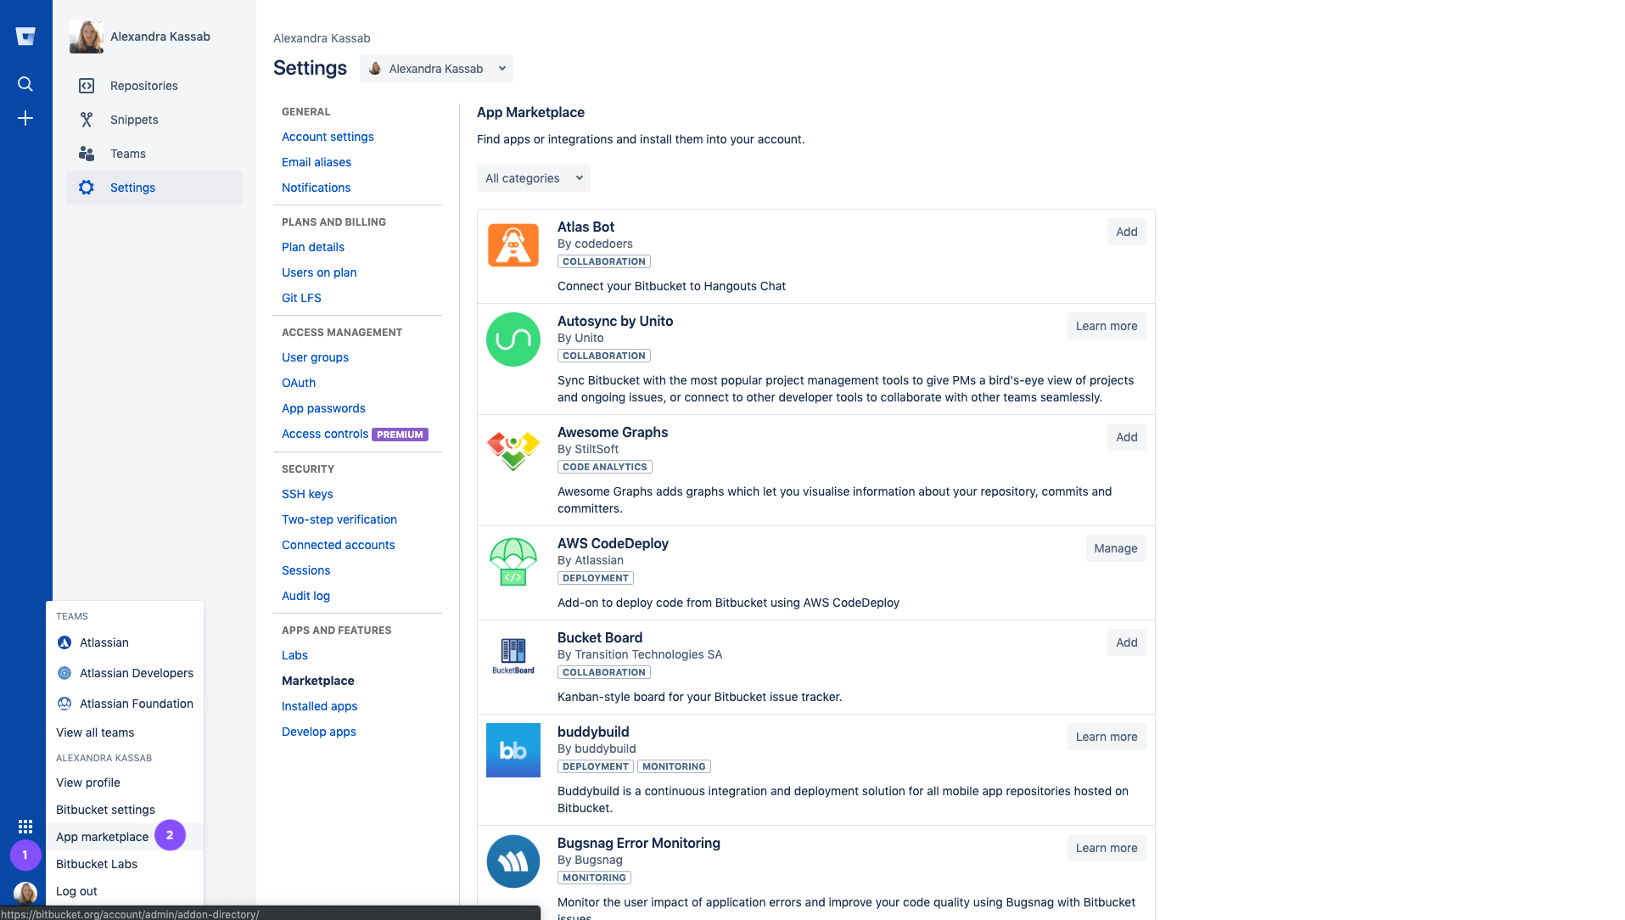Open Two-step verification settings
This screenshot has height=920, width=1625.
339,519
